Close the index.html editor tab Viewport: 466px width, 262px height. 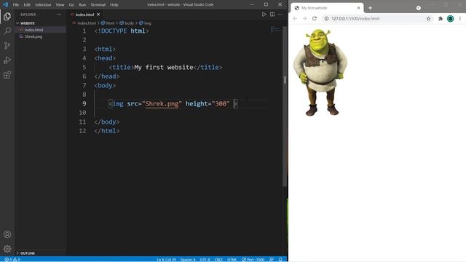pos(98,15)
